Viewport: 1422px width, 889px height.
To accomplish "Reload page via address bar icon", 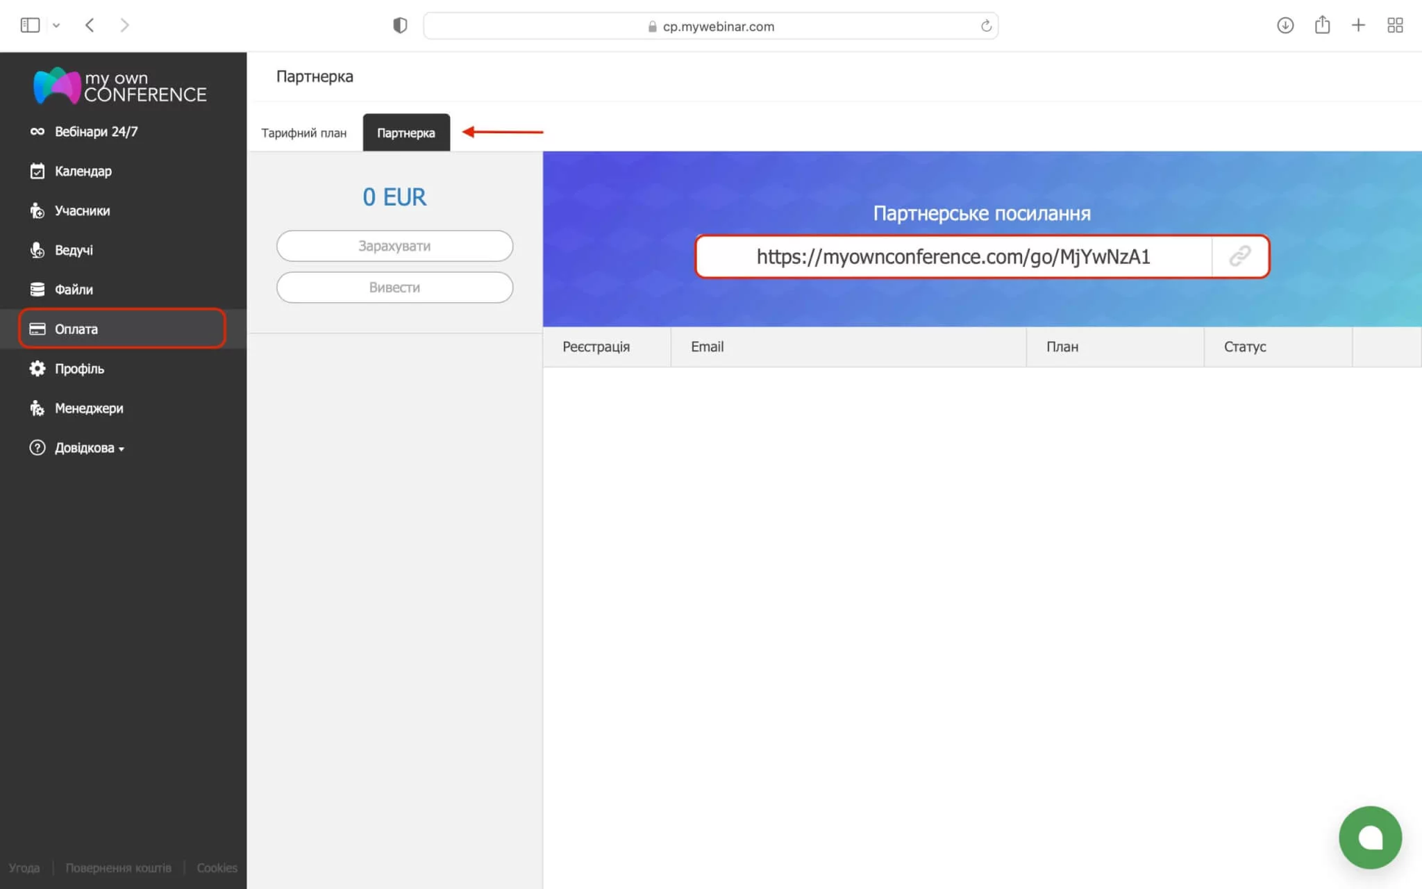I will point(986,26).
